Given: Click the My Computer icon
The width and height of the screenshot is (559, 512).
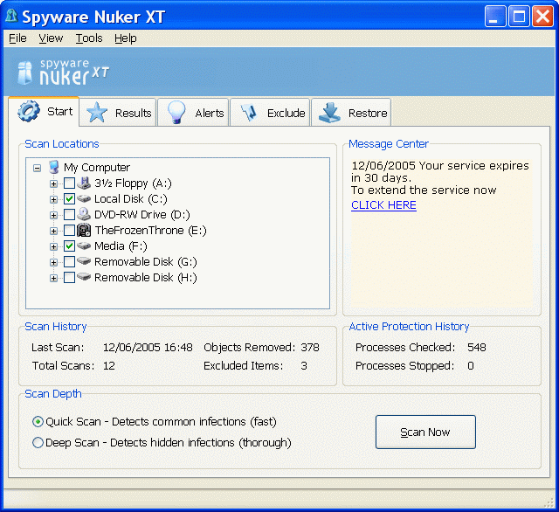Looking at the screenshot, I should (54, 167).
